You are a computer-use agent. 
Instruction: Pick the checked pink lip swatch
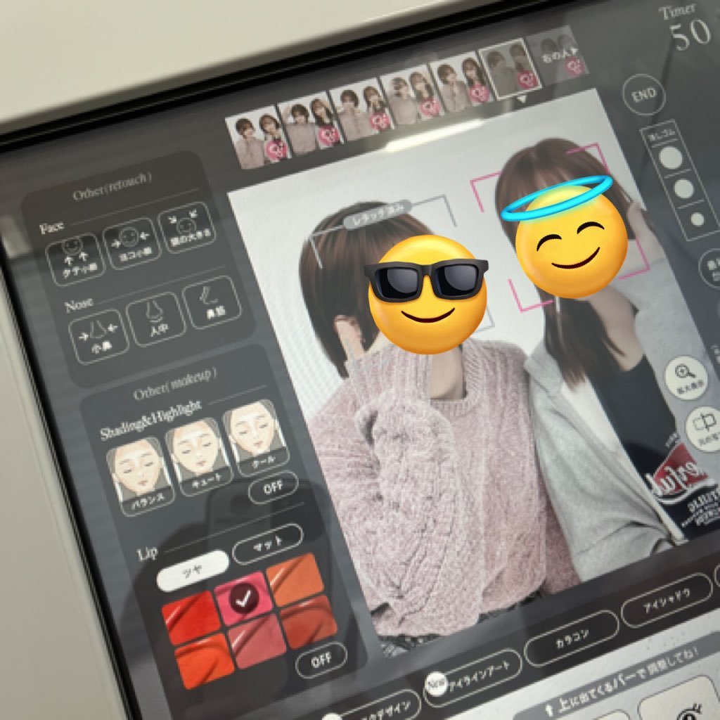tap(244, 598)
